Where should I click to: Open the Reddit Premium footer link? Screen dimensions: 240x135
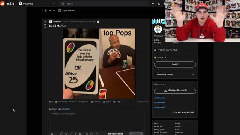click(x=161, y=132)
